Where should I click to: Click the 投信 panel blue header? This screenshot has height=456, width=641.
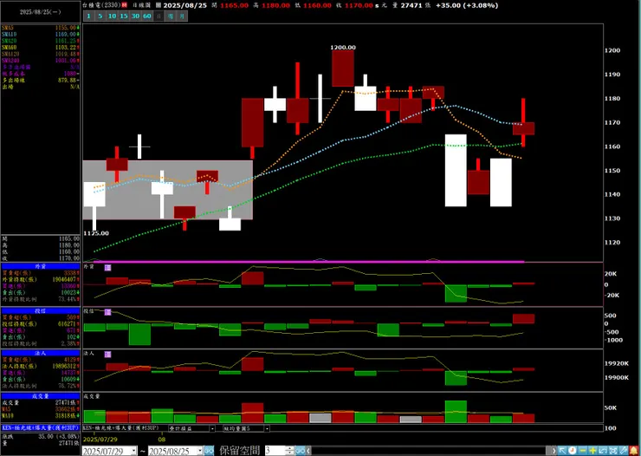click(41, 311)
